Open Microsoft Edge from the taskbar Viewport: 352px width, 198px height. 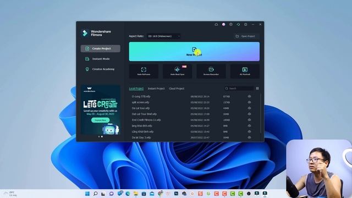128,194
